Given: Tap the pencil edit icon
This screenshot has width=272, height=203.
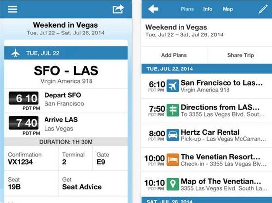Looking at the screenshot, I should (x=263, y=9).
